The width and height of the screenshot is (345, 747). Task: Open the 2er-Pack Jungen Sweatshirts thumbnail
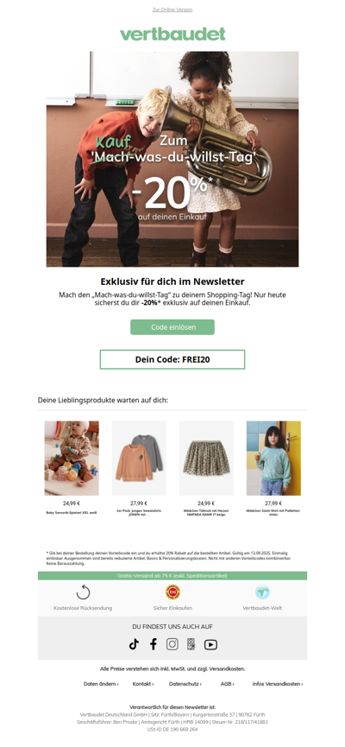click(x=139, y=459)
